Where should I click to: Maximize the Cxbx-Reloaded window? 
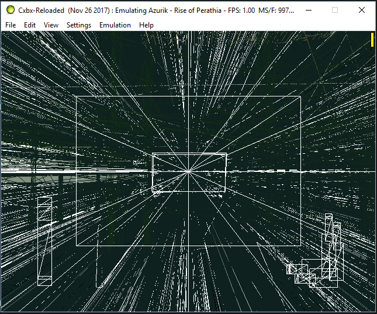[x=335, y=10]
